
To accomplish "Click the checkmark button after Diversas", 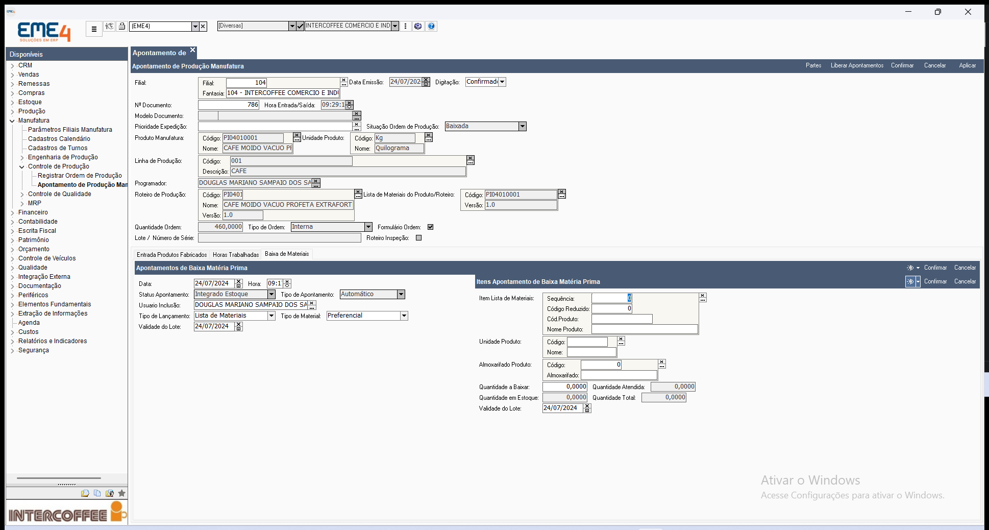I will tap(300, 26).
